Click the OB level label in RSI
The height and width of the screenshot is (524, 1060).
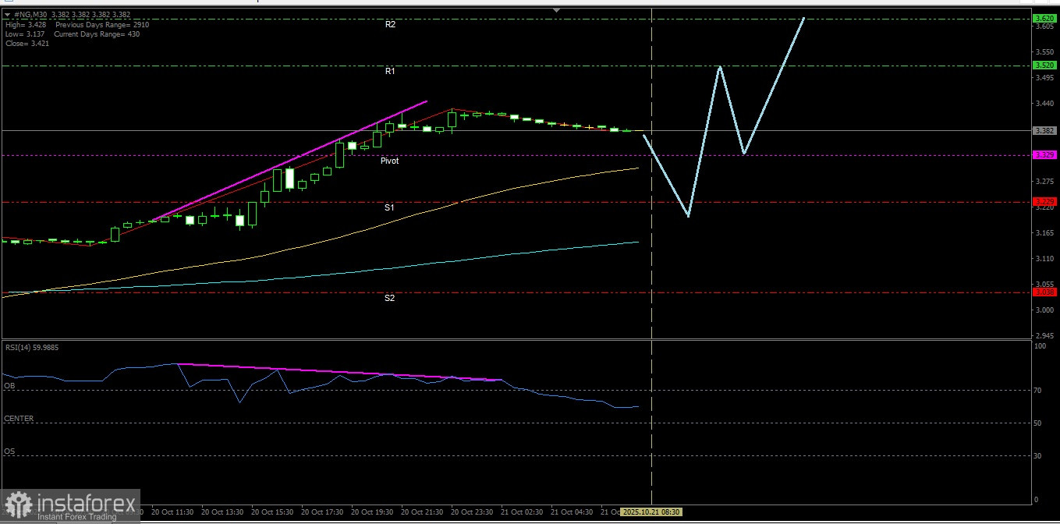[x=9, y=385]
